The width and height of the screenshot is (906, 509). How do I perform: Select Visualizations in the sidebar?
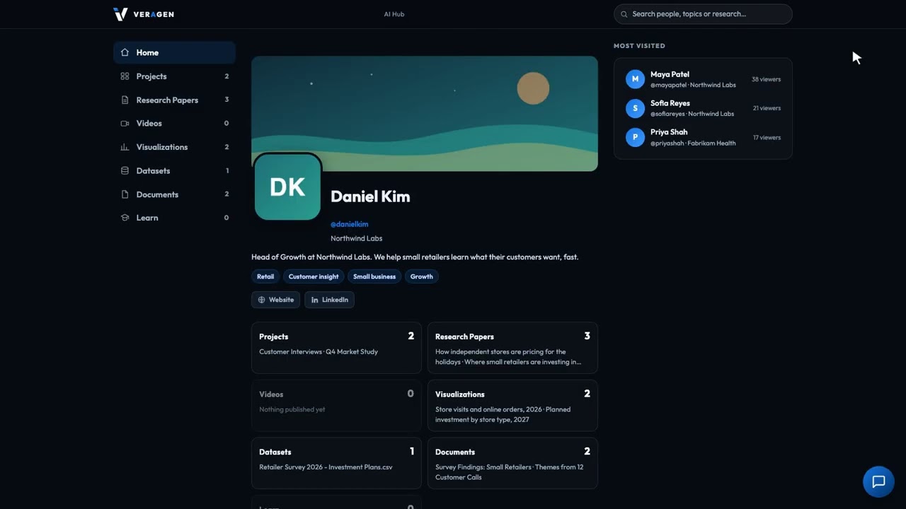pos(174,147)
